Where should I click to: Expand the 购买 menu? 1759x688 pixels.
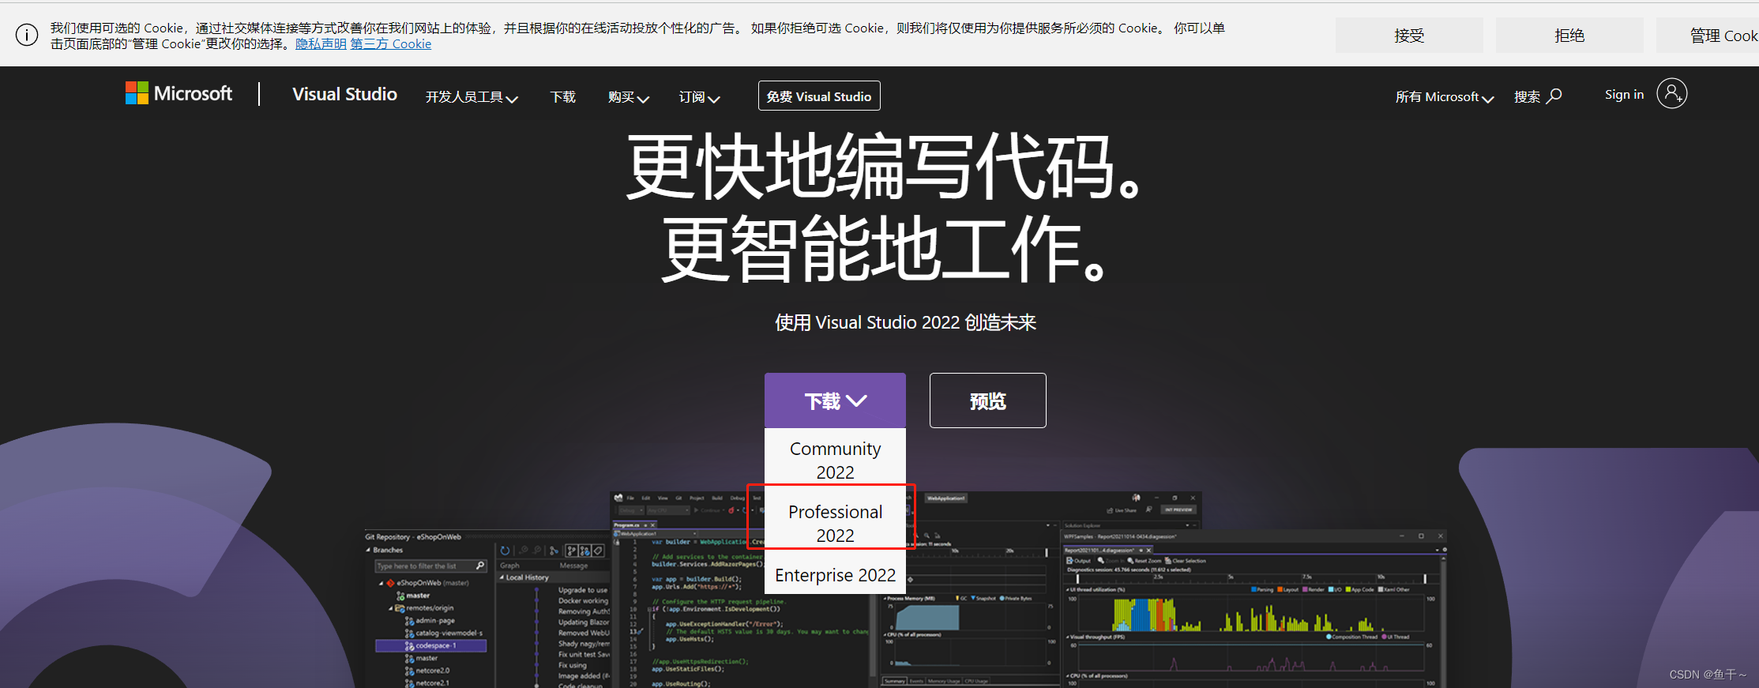click(629, 96)
